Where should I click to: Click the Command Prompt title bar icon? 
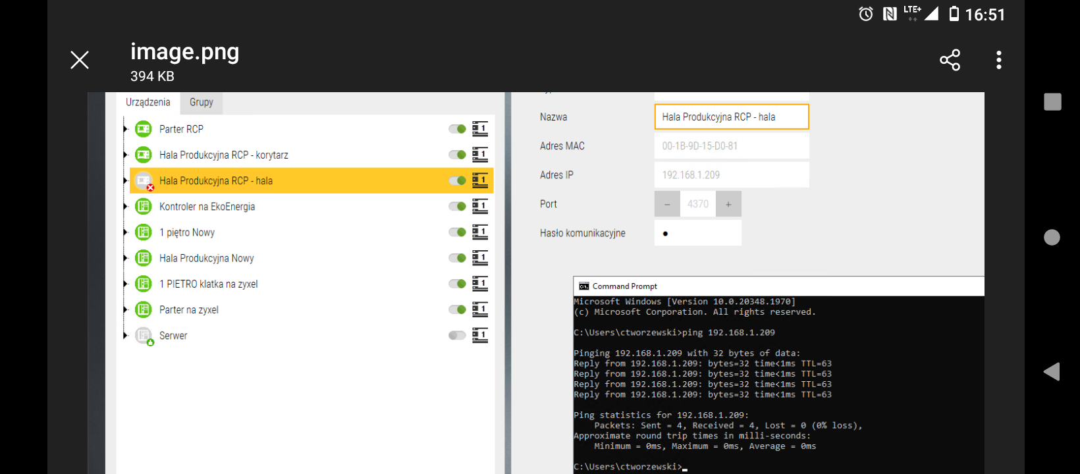[x=583, y=286]
